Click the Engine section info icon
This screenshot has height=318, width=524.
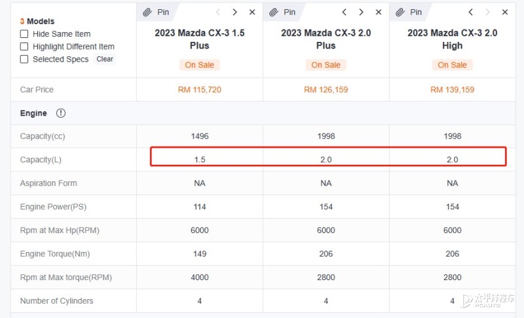[61, 113]
